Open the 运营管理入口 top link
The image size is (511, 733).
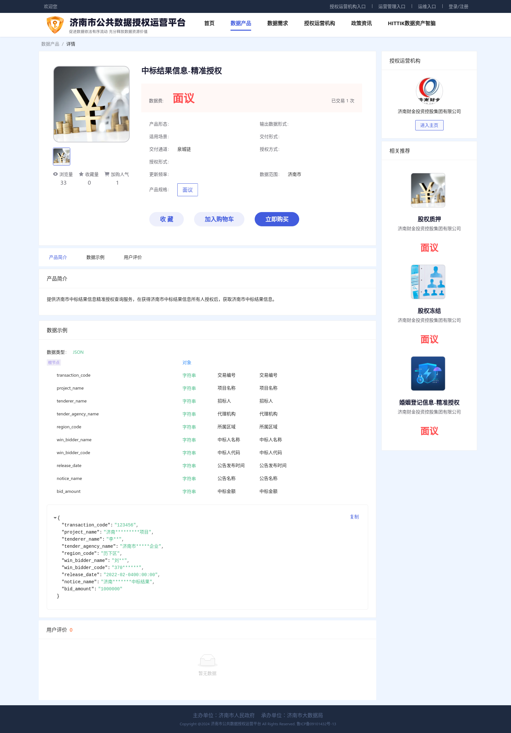coord(392,6)
